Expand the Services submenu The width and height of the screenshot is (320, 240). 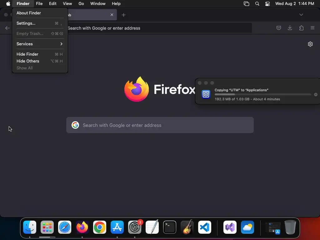pyautogui.click(x=40, y=44)
